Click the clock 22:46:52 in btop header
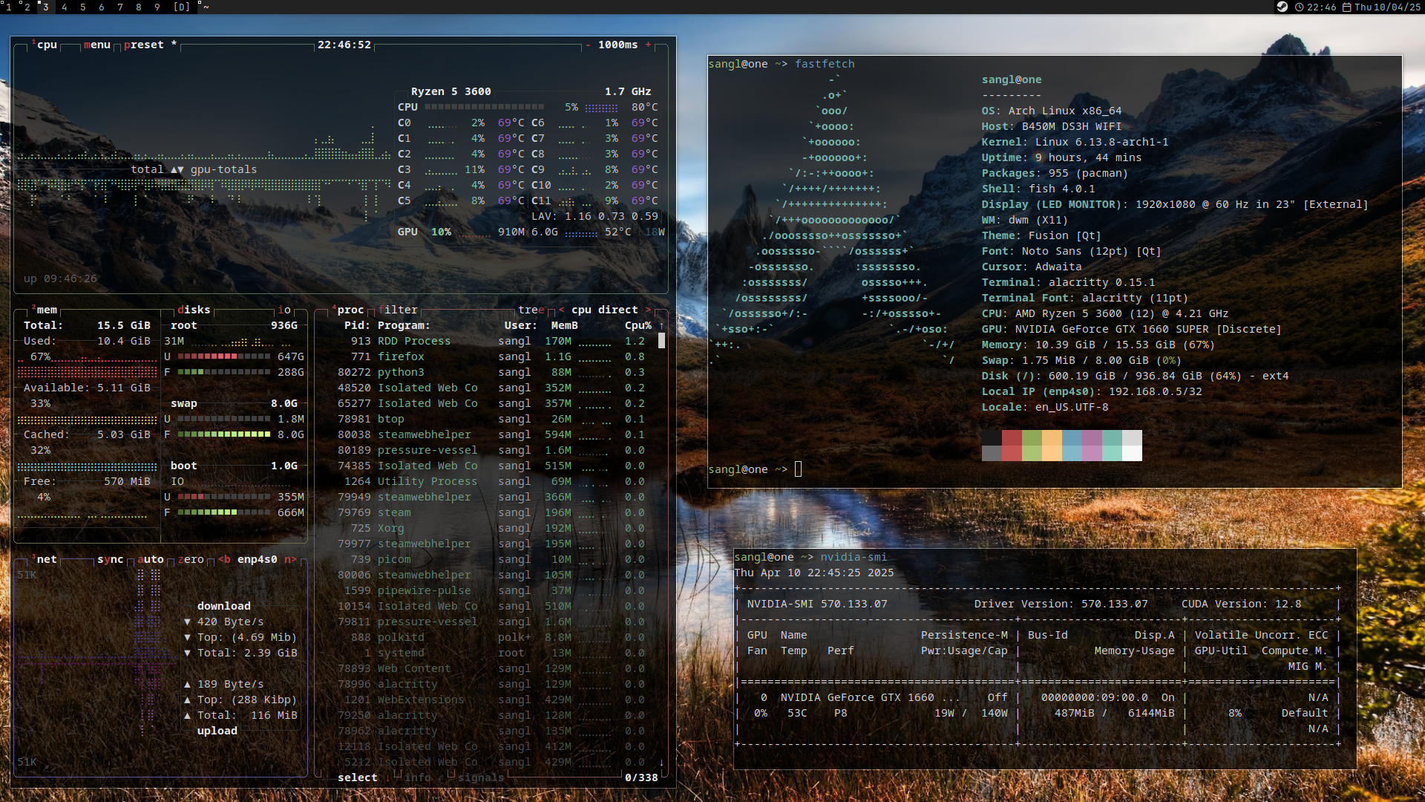 (x=344, y=45)
